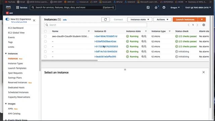Image resolution: width=215 pixels, height=121 pixels.
Task: Zoom in icon for instance i-0df14c7cb18443d2d
Action: click(142, 51)
